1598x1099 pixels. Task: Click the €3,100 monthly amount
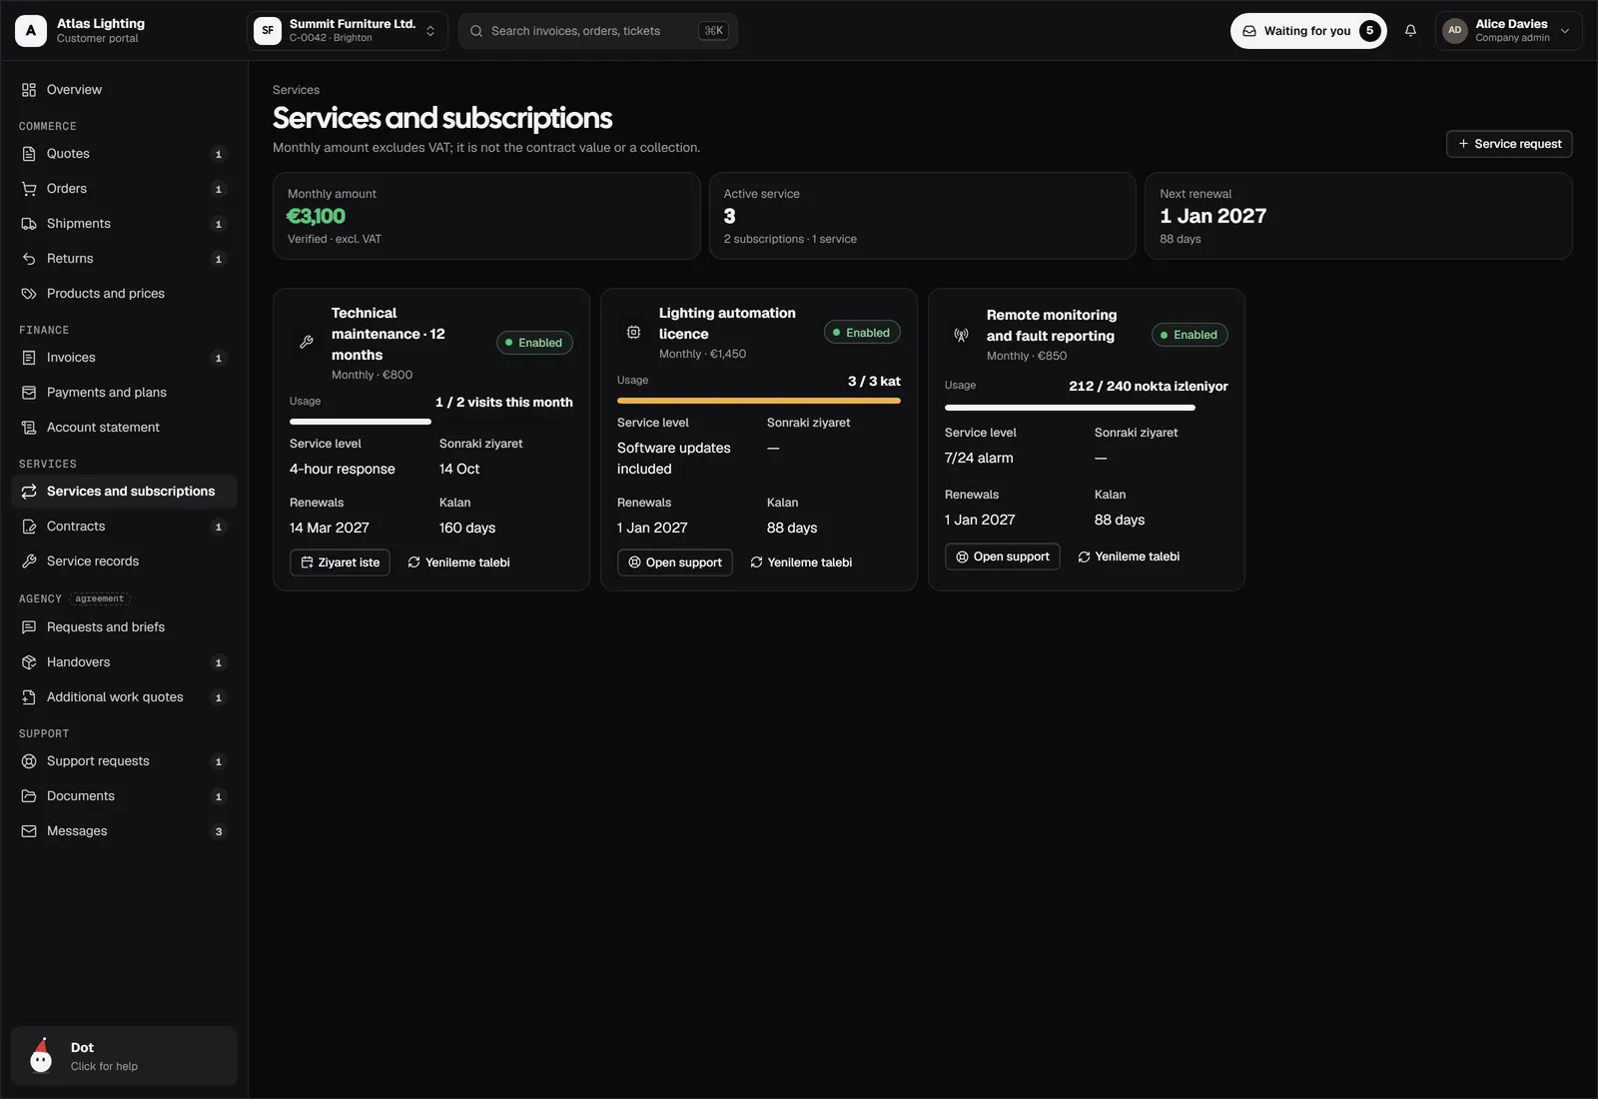316,216
